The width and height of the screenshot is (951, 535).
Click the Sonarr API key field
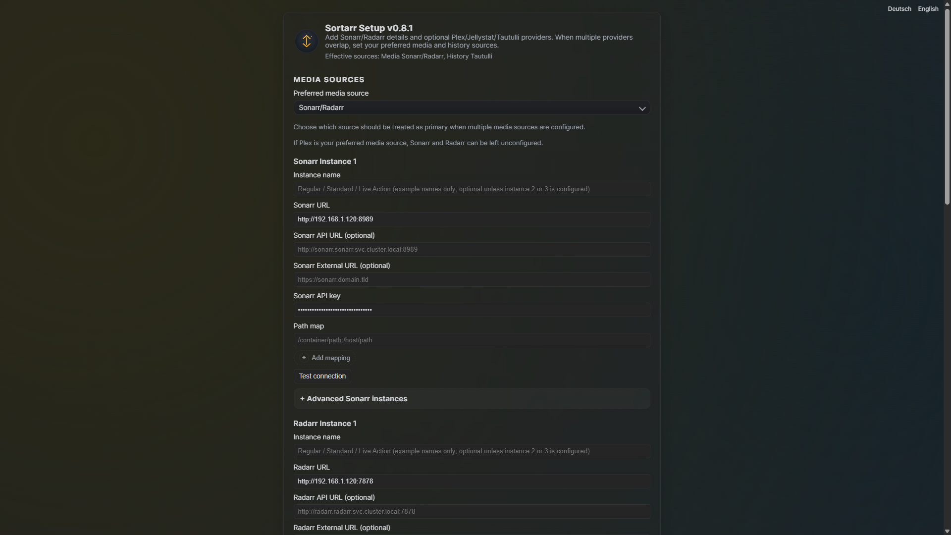pyautogui.click(x=472, y=310)
